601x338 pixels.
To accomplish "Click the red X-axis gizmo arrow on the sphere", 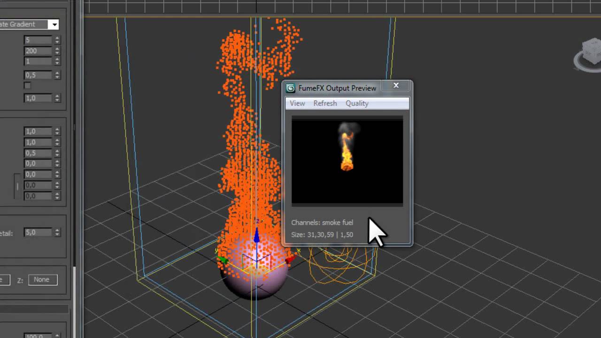I will pos(290,259).
